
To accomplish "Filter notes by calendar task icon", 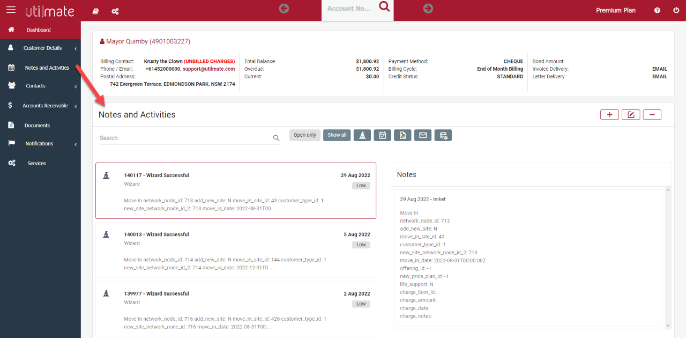I will pos(382,135).
